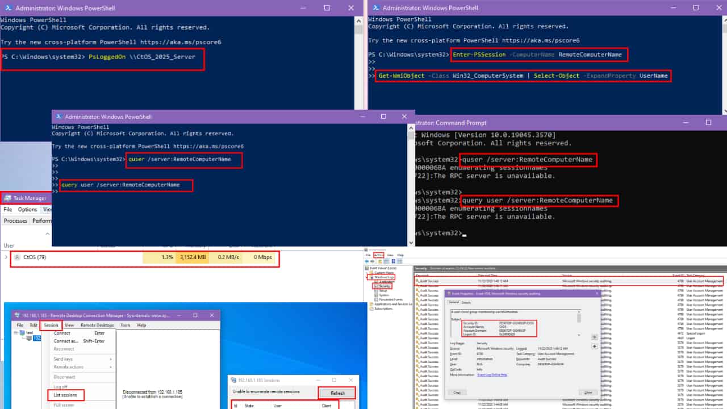Click the Sessions dialog title bar icon
The image size is (727, 409).
click(233, 381)
